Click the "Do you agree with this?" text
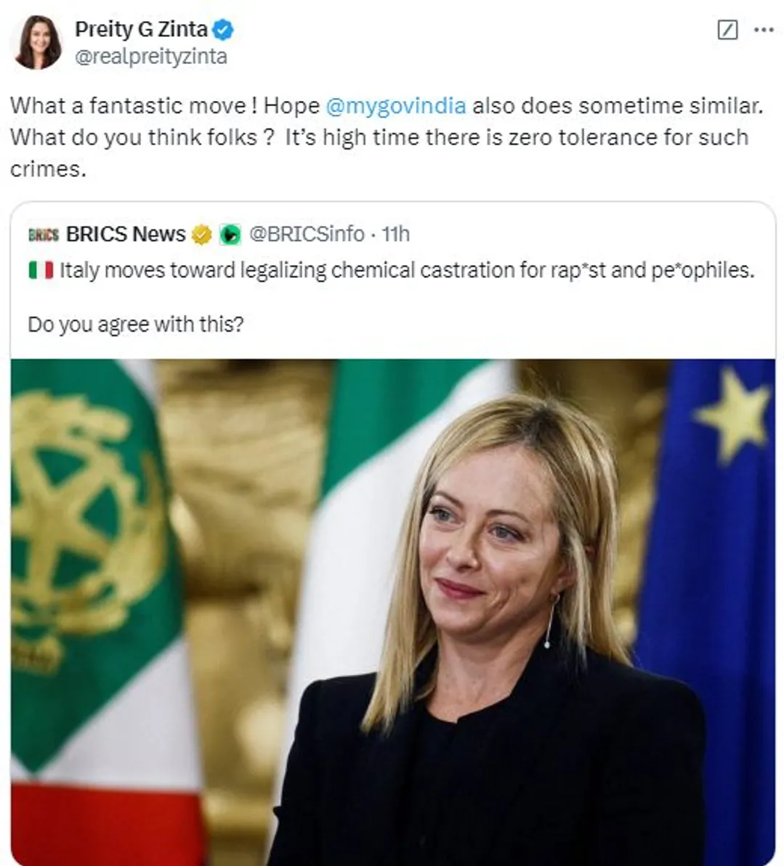 (x=136, y=324)
